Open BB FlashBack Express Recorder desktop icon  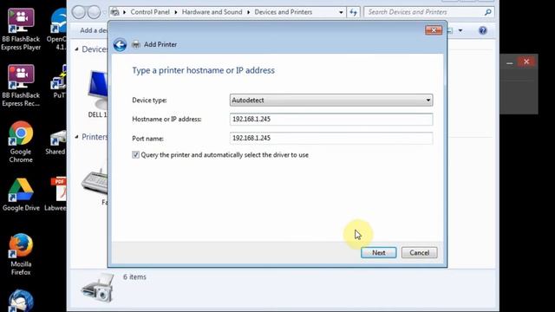[x=21, y=86]
